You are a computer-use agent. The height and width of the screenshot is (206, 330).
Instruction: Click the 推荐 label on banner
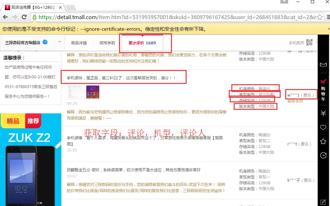(33, 121)
